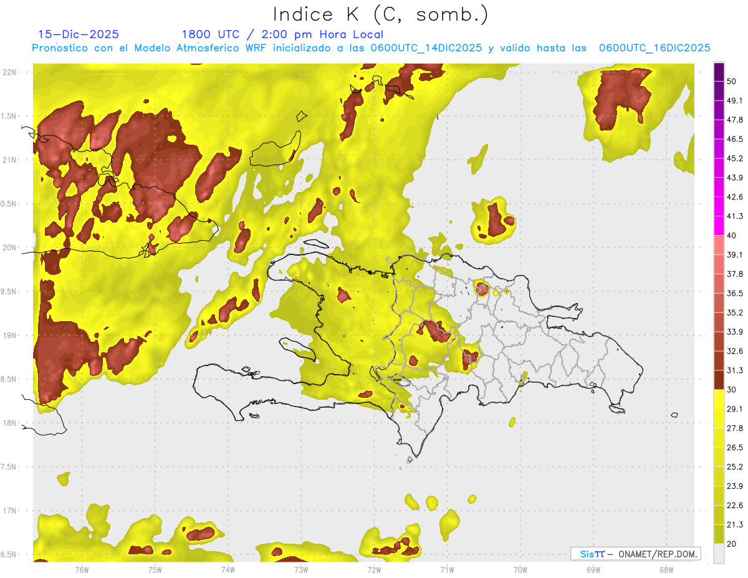Viewport: 748px width, 578px height.
Task: Click the legend value "47.8"
Action: (735, 120)
